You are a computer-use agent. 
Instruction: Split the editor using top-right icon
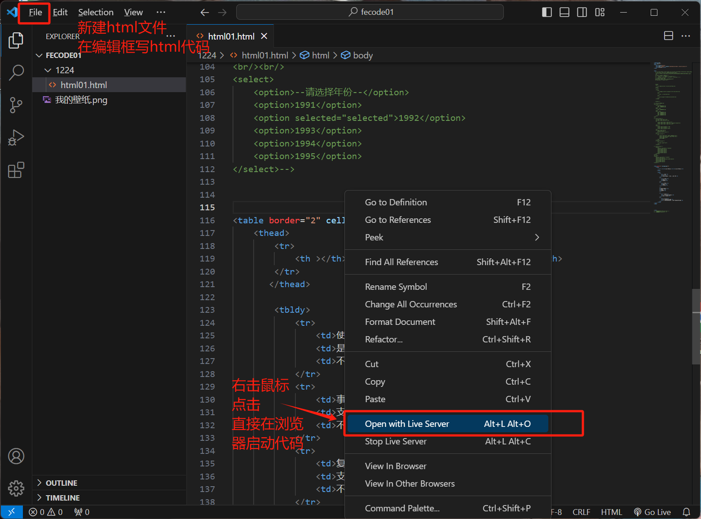[x=668, y=35]
